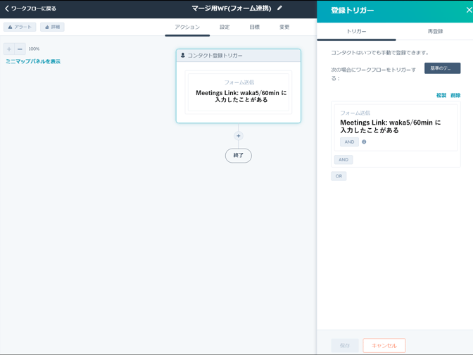
Task: Select the 再登録 tab in side panel
Action: [x=435, y=32]
